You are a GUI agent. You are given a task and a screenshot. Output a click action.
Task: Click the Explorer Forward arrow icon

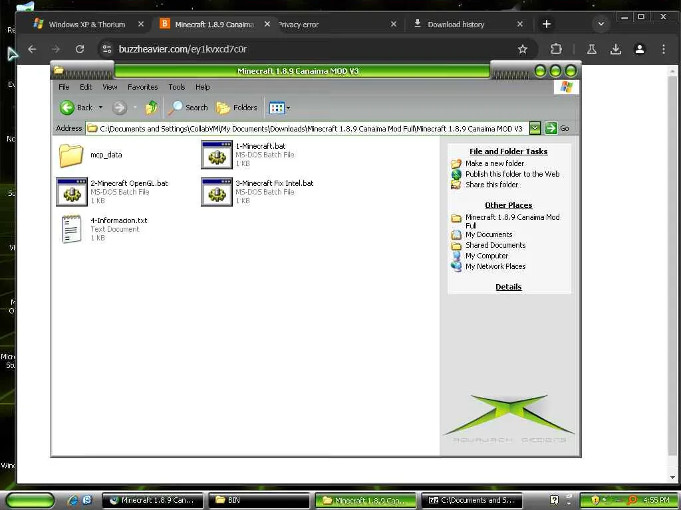120,108
